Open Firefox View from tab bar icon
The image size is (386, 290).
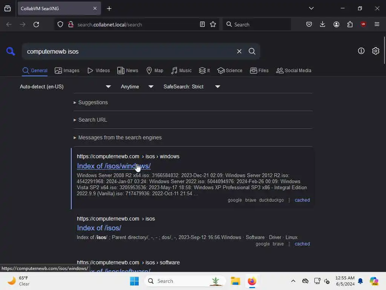8,8
